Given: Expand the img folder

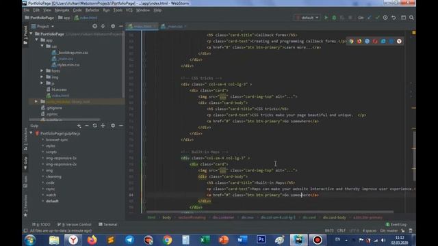Looking at the screenshot, I should tap(42, 77).
